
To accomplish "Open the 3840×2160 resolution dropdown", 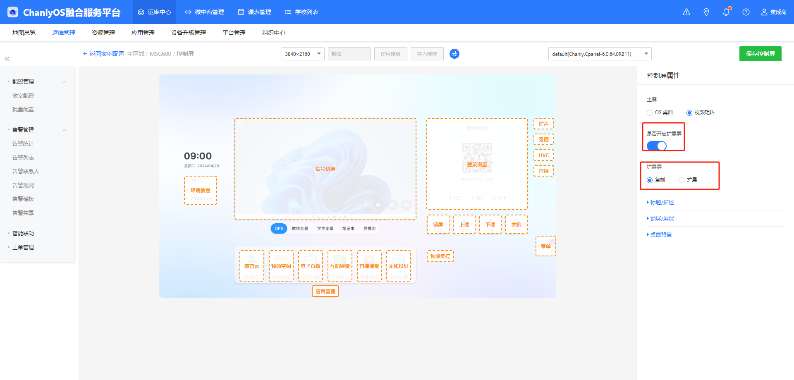I will [303, 54].
